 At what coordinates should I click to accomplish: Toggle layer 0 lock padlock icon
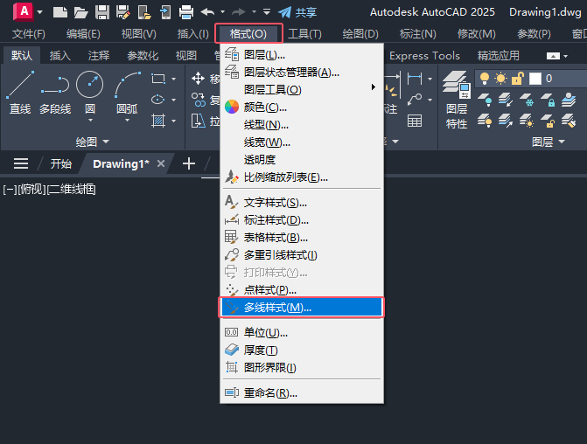(518, 79)
